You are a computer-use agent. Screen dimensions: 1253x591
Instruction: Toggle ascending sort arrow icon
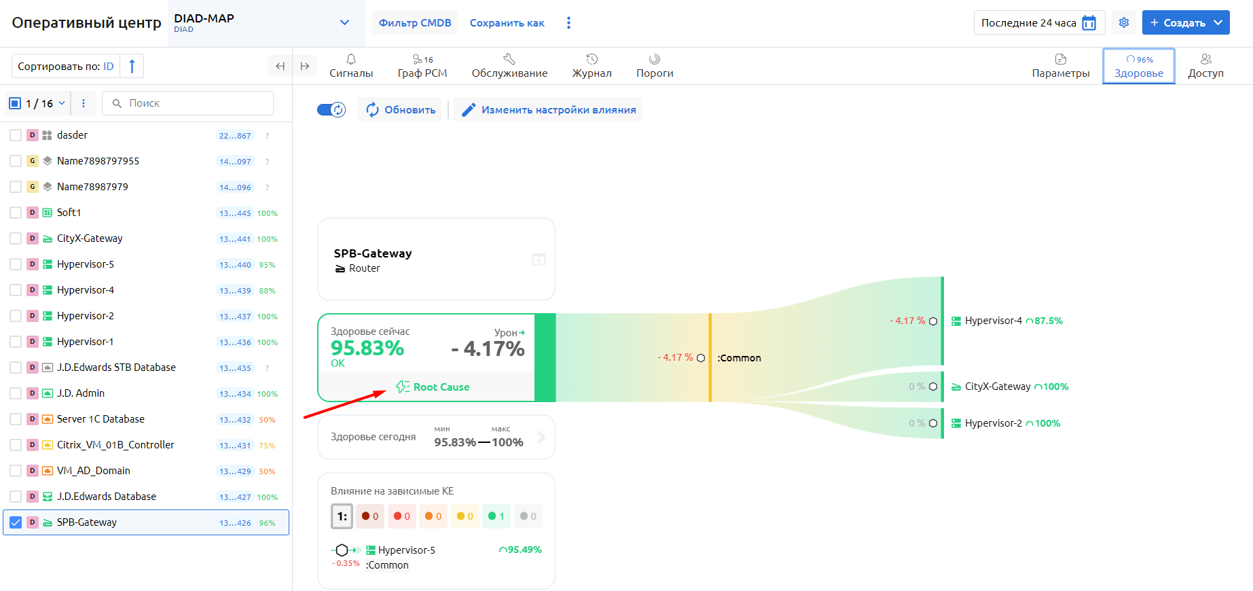[x=132, y=66]
